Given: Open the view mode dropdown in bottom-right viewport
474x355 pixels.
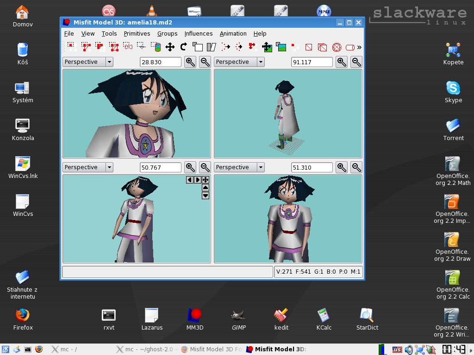Looking at the screenshot, I should 239,167.
